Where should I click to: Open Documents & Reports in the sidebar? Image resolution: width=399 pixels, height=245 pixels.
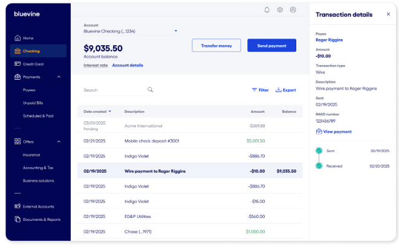click(x=38, y=220)
